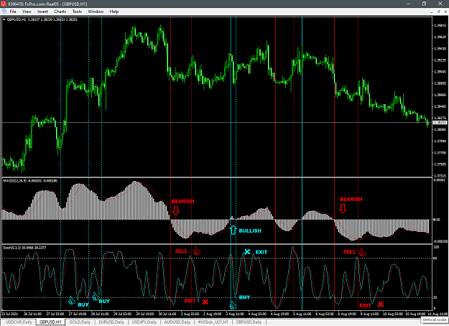Expand the GBPUSD,H1 chart title triangle
449x326 pixels.
pyautogui.click(x=4, y=19)
